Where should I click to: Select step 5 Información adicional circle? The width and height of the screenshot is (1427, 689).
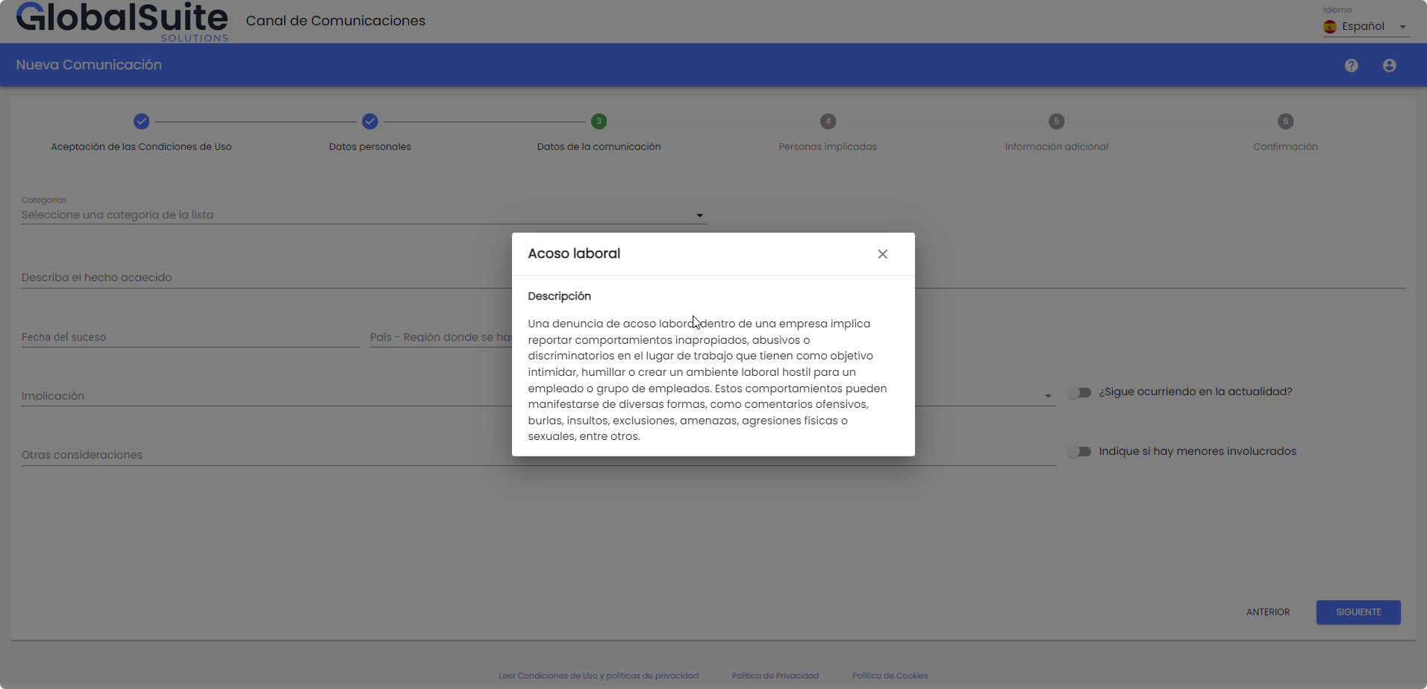pos(1056,122)
